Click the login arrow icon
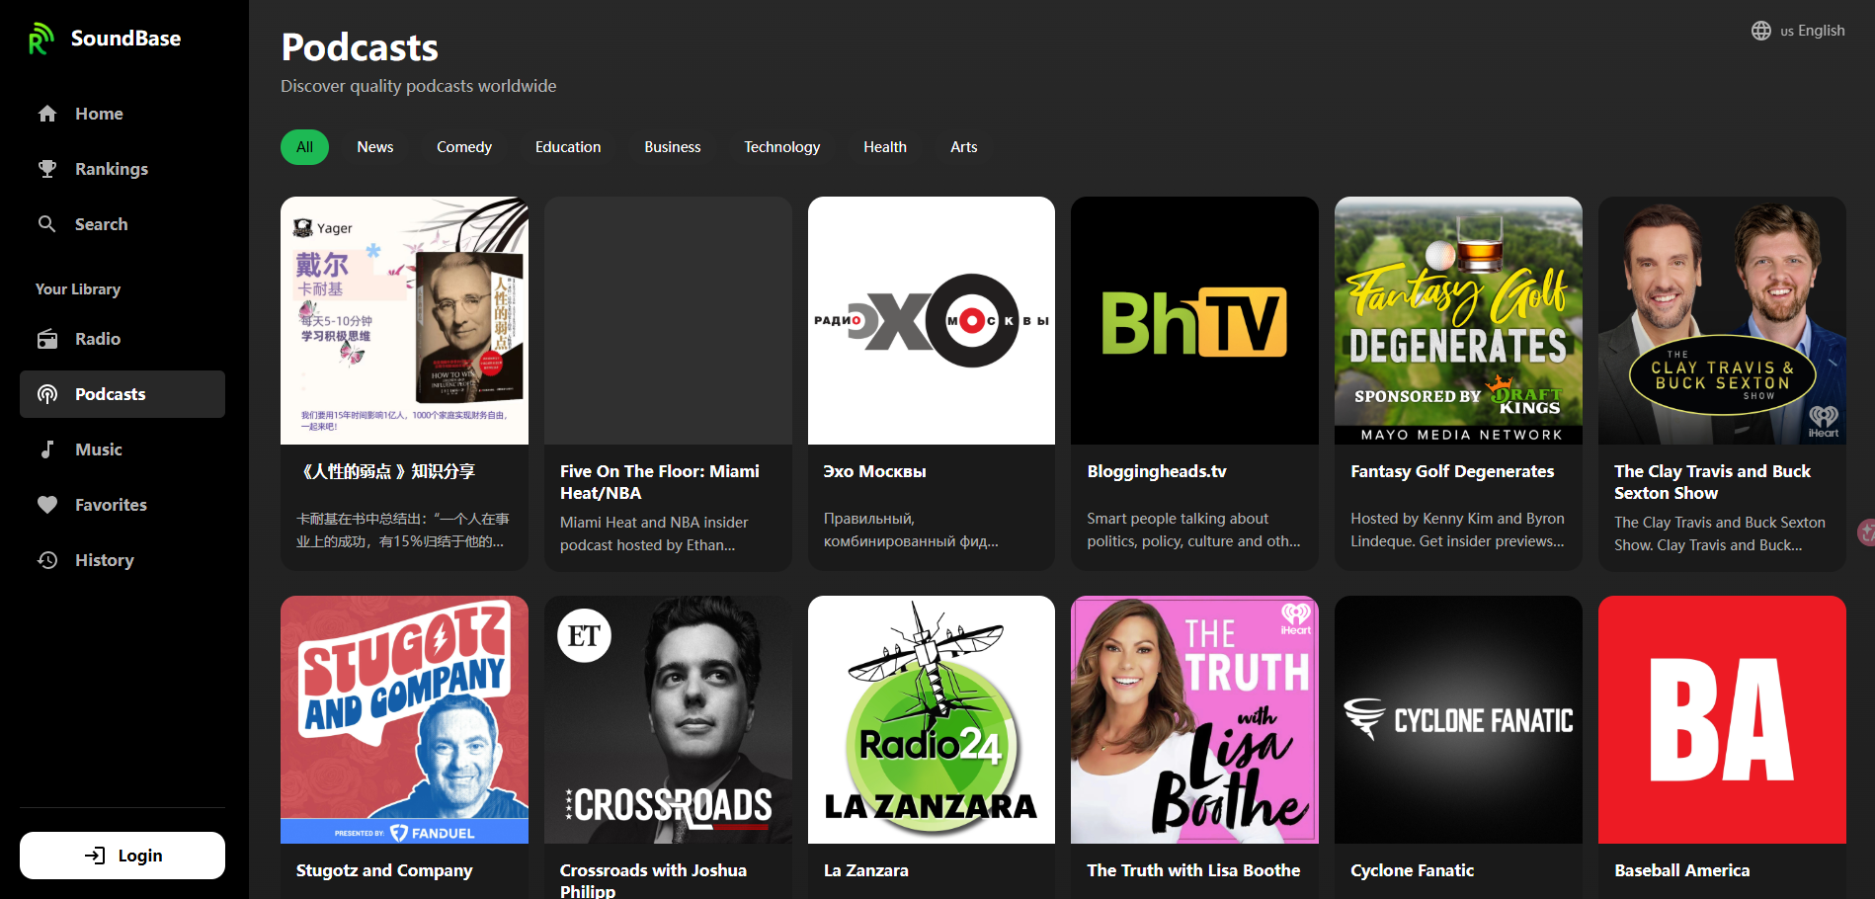Screen dimensions: 1875x899 coord(95,856)
